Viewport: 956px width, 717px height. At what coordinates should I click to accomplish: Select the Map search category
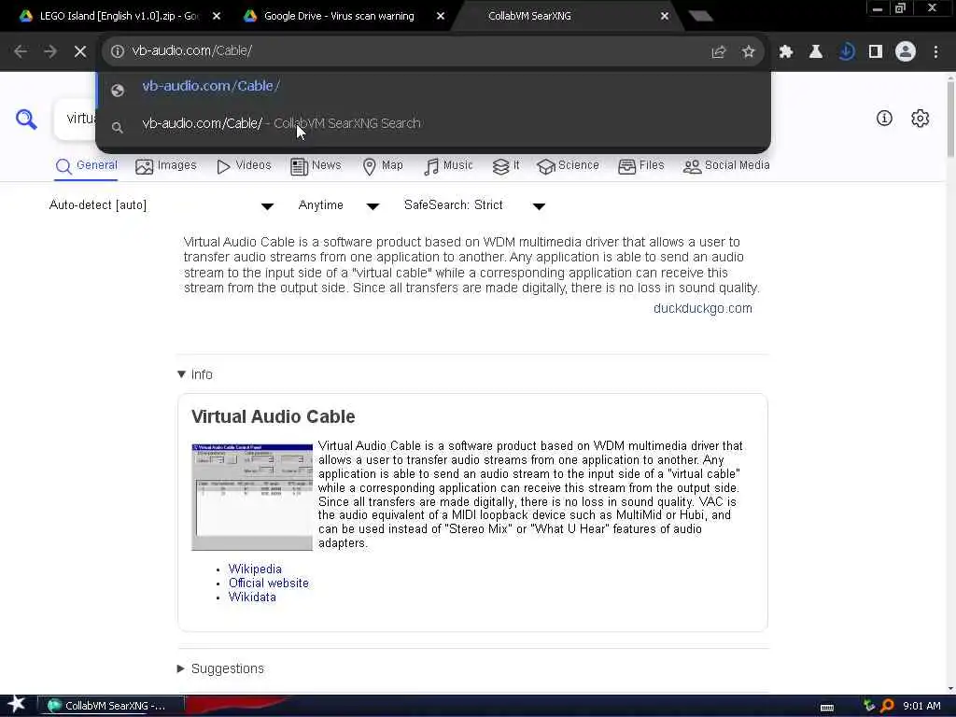pos(382,166)
